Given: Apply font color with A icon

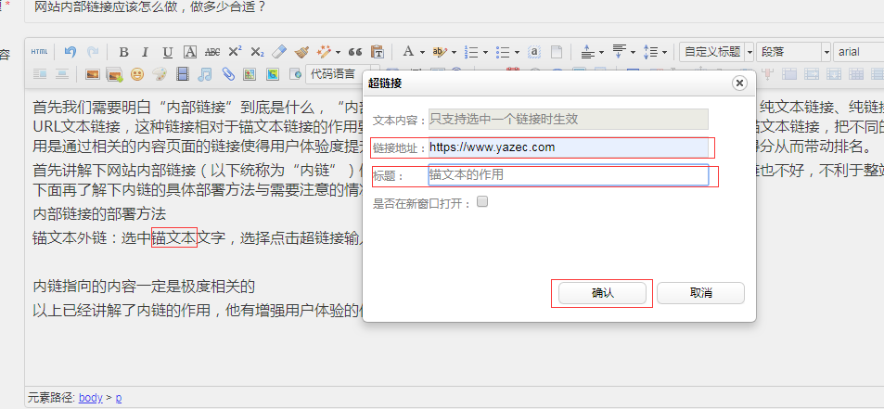Looking at the screenshot, I should pyautogui.click(x=407, y=52).
